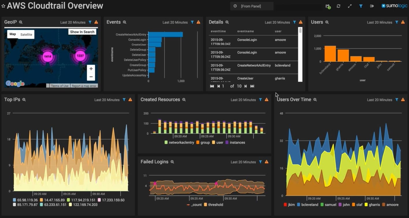The image size is (409, 218).
Task: Click the warning icon on GeoIP panel
Action: pyautogui.click(x=96, y=22)
